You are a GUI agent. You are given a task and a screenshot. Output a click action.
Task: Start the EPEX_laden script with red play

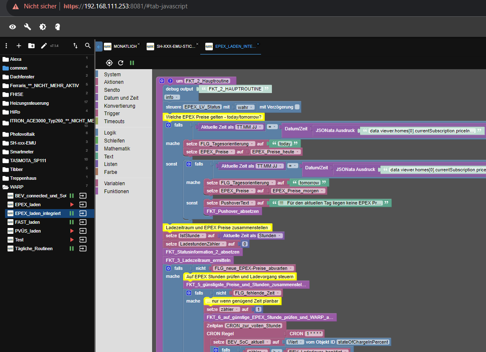point(72,204)
